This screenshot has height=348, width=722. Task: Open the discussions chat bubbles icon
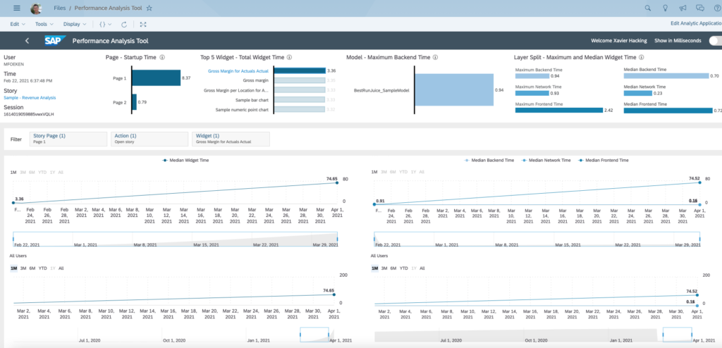click(700, 8)
